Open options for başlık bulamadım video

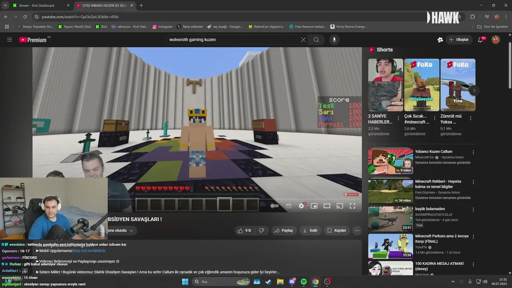click(473, 210)
